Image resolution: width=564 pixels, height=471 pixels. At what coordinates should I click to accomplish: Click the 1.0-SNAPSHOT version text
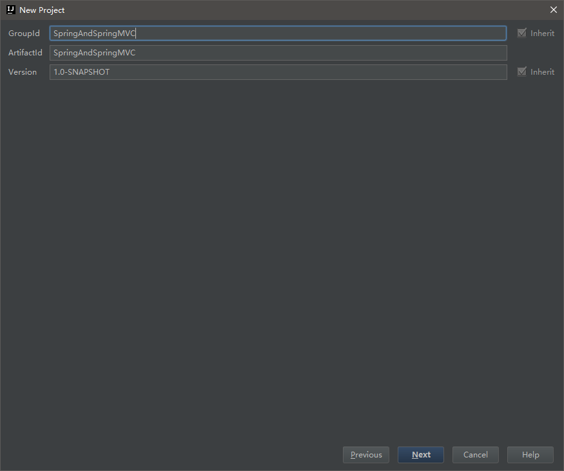pos(81,72)
